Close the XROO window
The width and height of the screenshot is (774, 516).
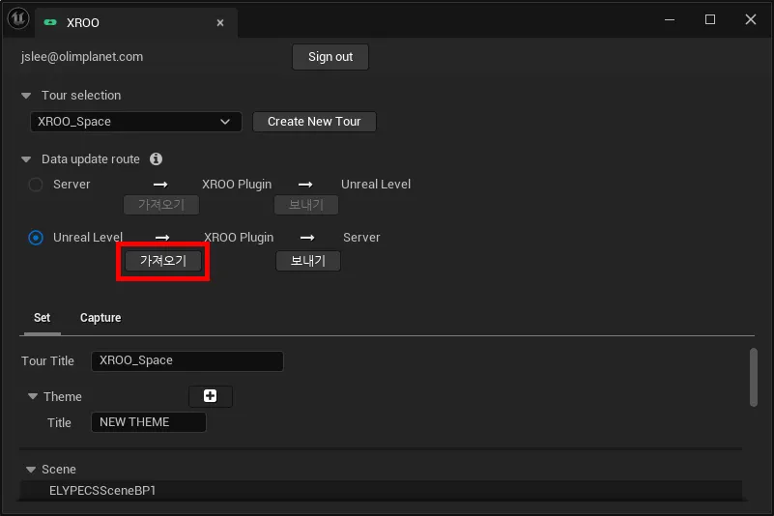click(750, 19)
